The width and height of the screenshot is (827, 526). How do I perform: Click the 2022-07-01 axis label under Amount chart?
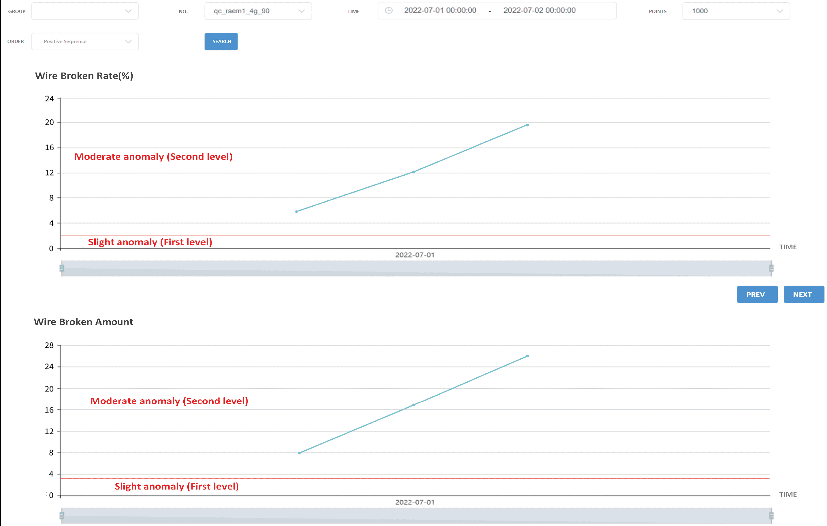(415, 502)
